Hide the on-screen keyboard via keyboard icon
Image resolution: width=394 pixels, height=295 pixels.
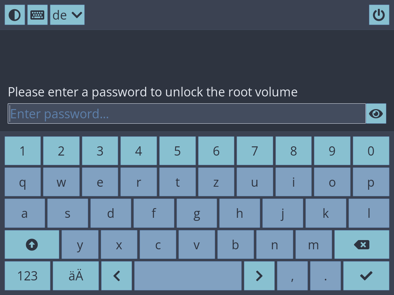(37, 15)
